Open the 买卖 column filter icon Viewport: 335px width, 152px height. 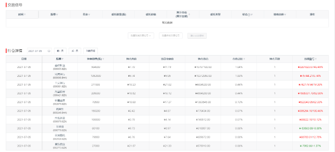coord(89,15)
